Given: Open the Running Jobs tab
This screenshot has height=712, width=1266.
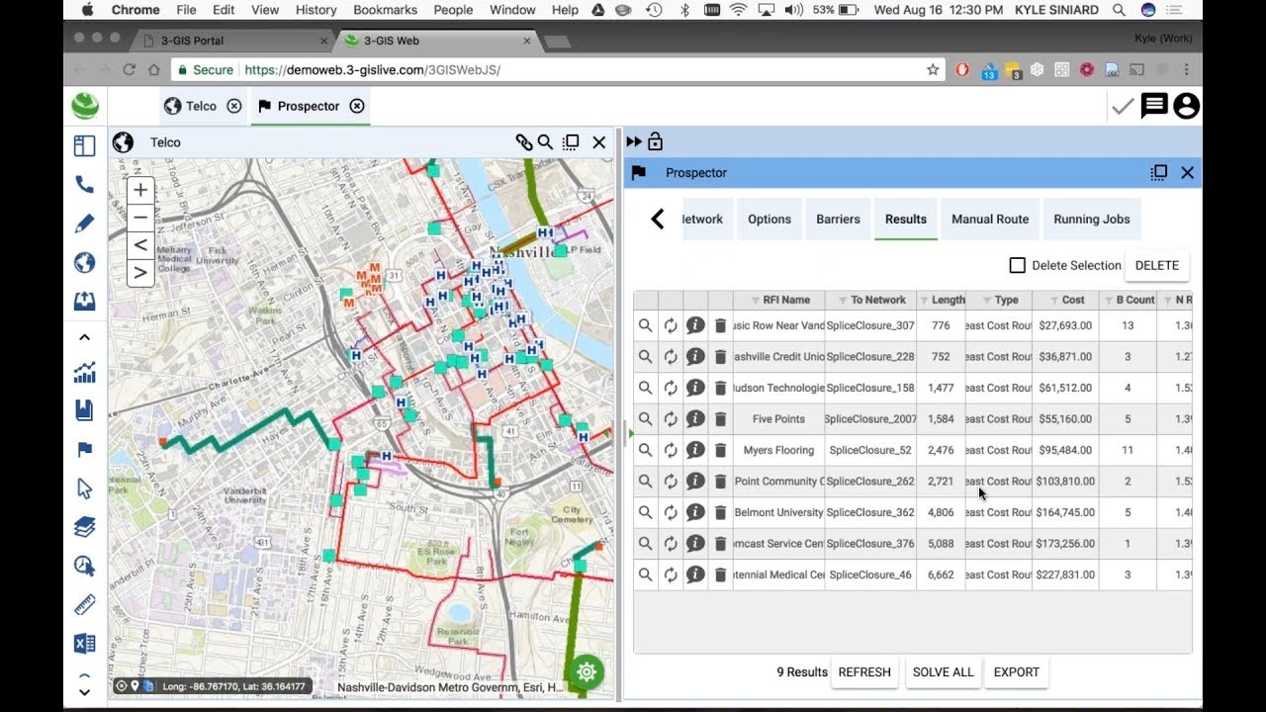Looking at the screenshot, I should click(x=1092, y=220).
